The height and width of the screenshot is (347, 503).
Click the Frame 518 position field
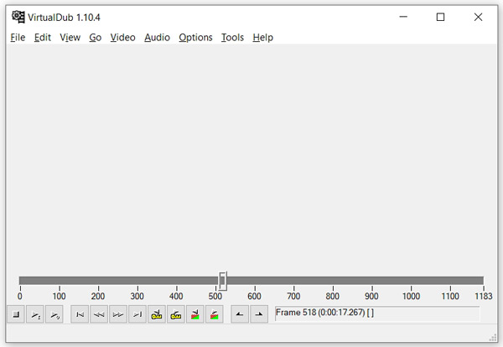click(377, 313)
